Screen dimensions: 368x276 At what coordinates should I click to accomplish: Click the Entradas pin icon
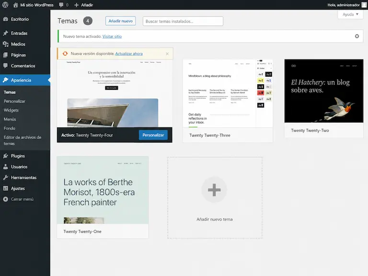pyautogui.click(x=6, y=33)
